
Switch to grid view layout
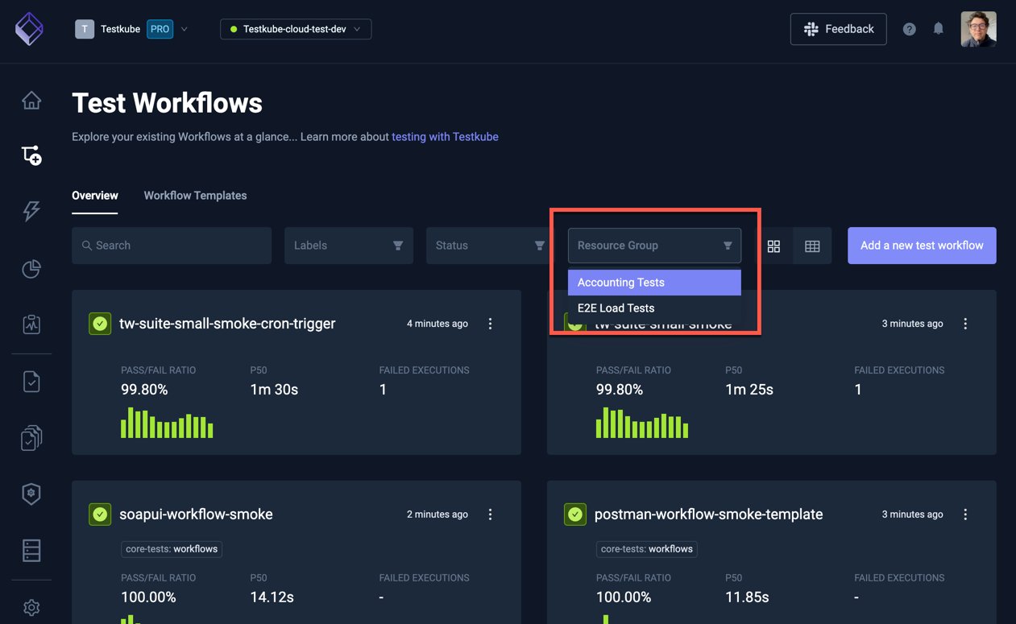[x=773, y=246]
